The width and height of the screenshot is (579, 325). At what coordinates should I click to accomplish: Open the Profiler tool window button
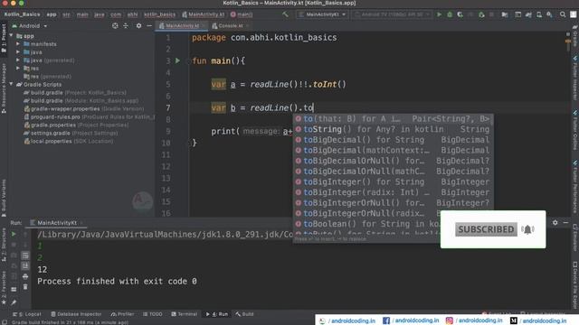123,314
